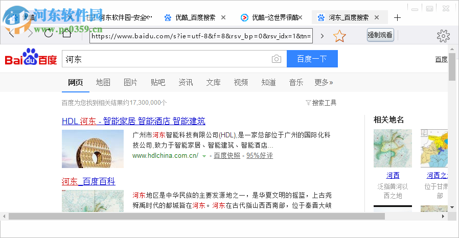Select the 地图 search category

[x=103, y=82]
